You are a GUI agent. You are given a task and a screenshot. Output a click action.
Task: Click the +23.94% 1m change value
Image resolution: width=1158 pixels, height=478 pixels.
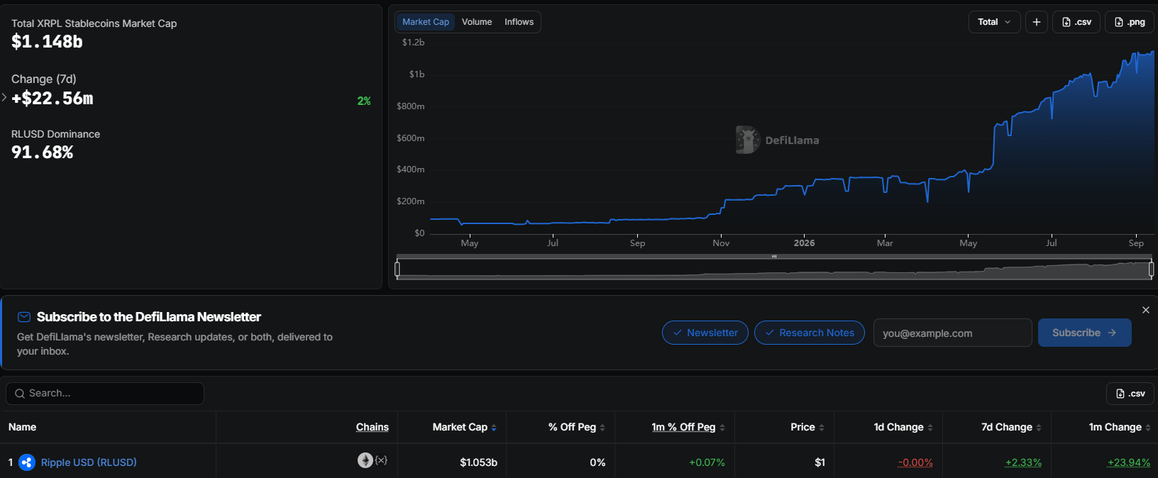pyautogui.click(x=1129, y=462)
